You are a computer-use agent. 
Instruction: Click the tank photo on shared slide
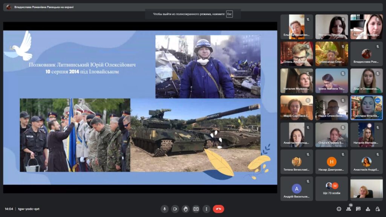(x=195, y=135)
